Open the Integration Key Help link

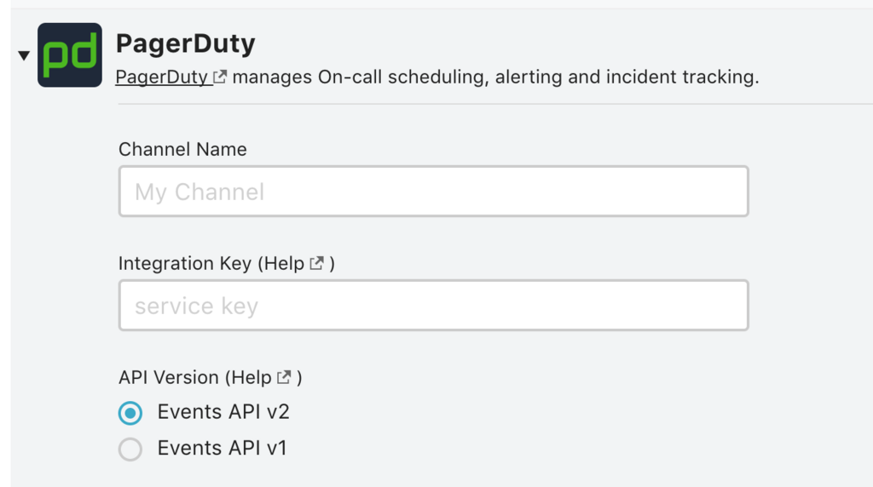click(283, 263)
